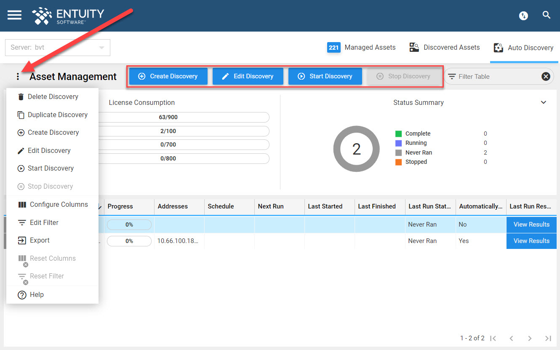Click the Stop Discovery toolbar button

pos(404,76)
